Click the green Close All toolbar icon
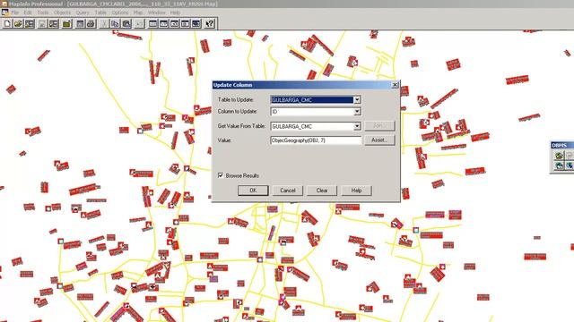574x322 pixels. pos(66,24)
